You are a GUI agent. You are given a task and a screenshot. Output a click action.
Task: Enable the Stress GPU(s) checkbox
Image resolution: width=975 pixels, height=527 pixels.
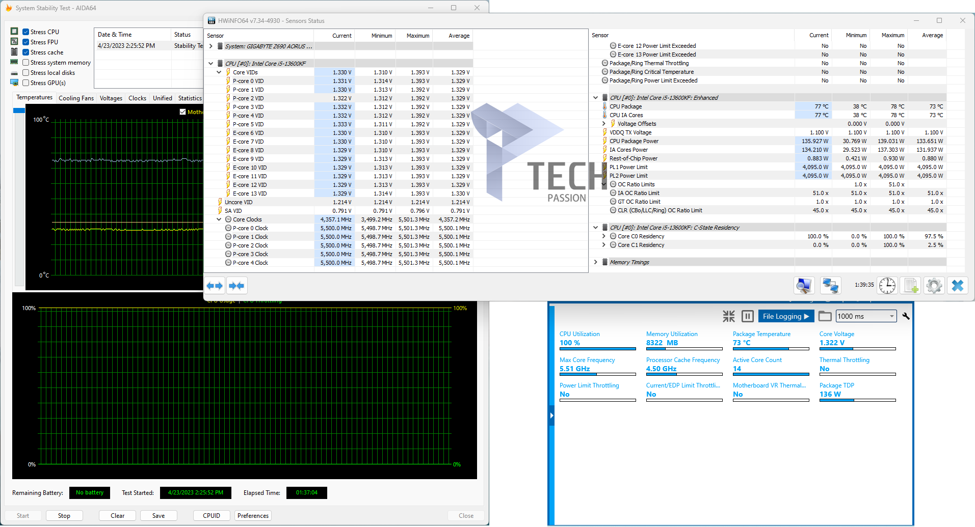[x=26, y=83]
